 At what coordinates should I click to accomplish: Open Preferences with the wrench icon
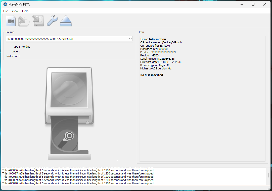click(x=52, y=21)
